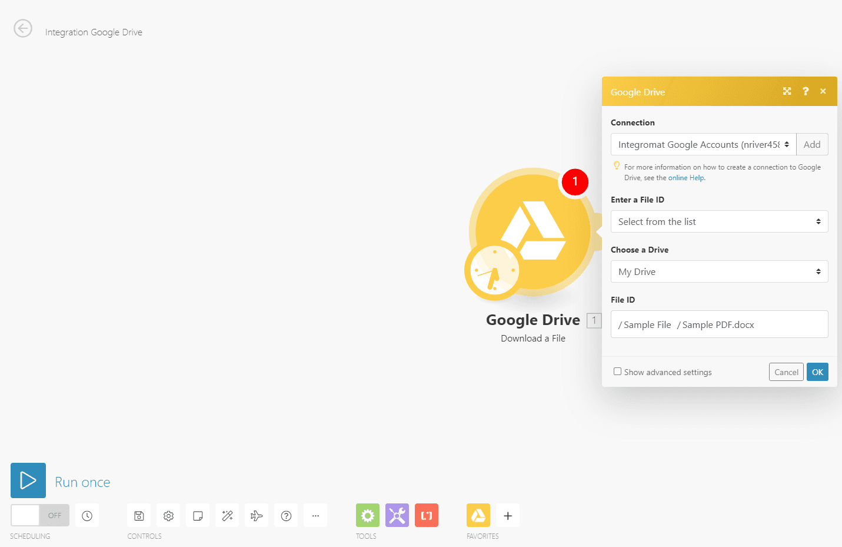Click the Google Drive module name text

533,320
